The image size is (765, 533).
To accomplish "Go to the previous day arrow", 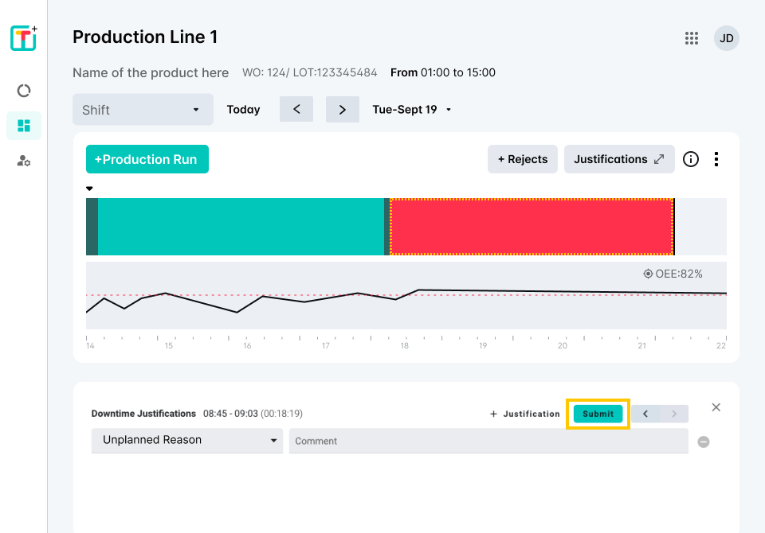I will click(x=296, y=110).
